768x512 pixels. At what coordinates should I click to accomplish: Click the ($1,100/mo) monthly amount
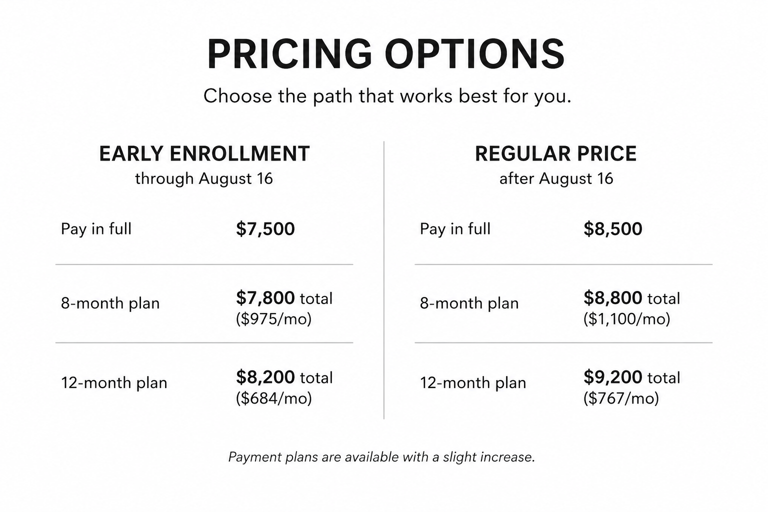pos(627,319)
